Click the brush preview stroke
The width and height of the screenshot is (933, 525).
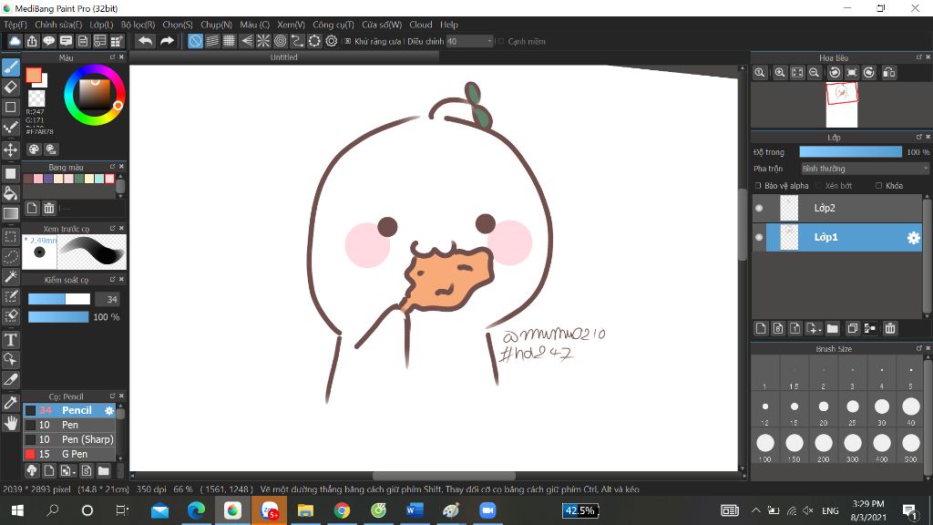[x=92, y=252]
